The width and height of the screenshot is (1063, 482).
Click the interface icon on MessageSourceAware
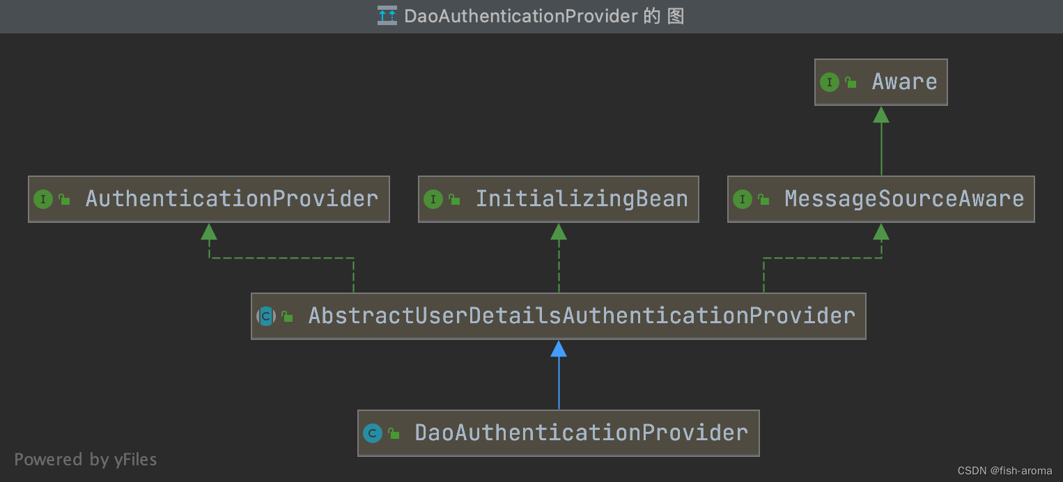(x=743, y=200)
